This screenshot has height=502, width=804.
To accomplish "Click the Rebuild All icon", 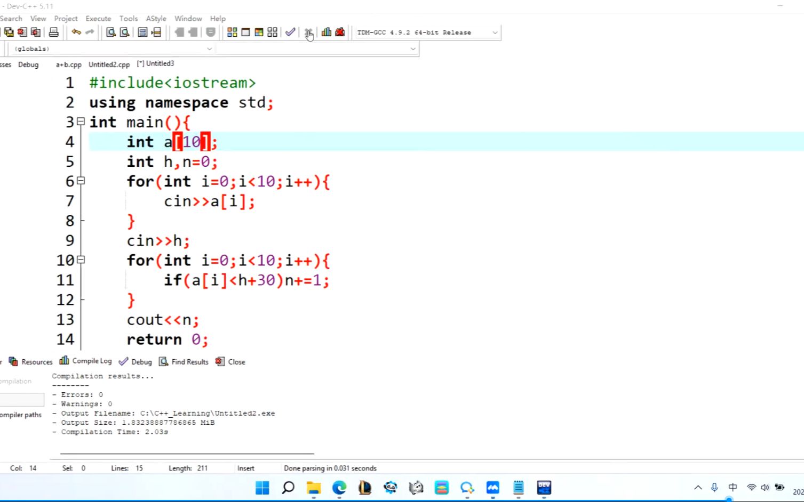I will coord(272,33).
